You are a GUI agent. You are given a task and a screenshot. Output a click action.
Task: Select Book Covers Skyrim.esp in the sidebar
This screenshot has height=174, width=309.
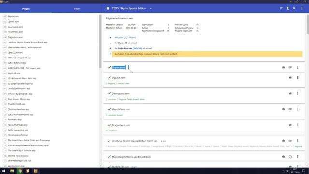pos(19,99)
